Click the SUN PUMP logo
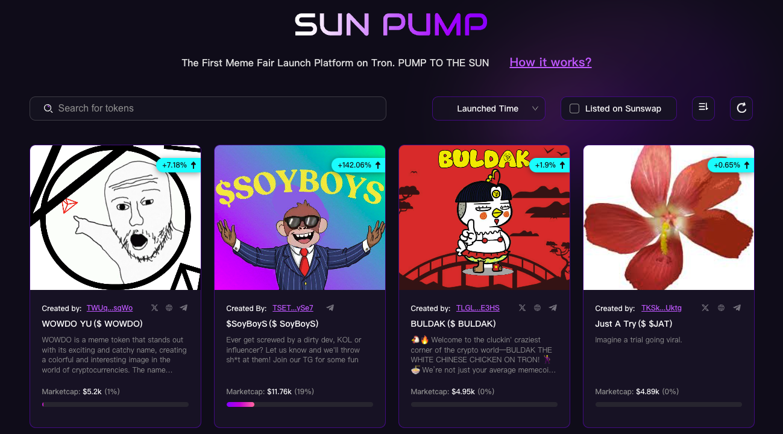 (391, 25)
